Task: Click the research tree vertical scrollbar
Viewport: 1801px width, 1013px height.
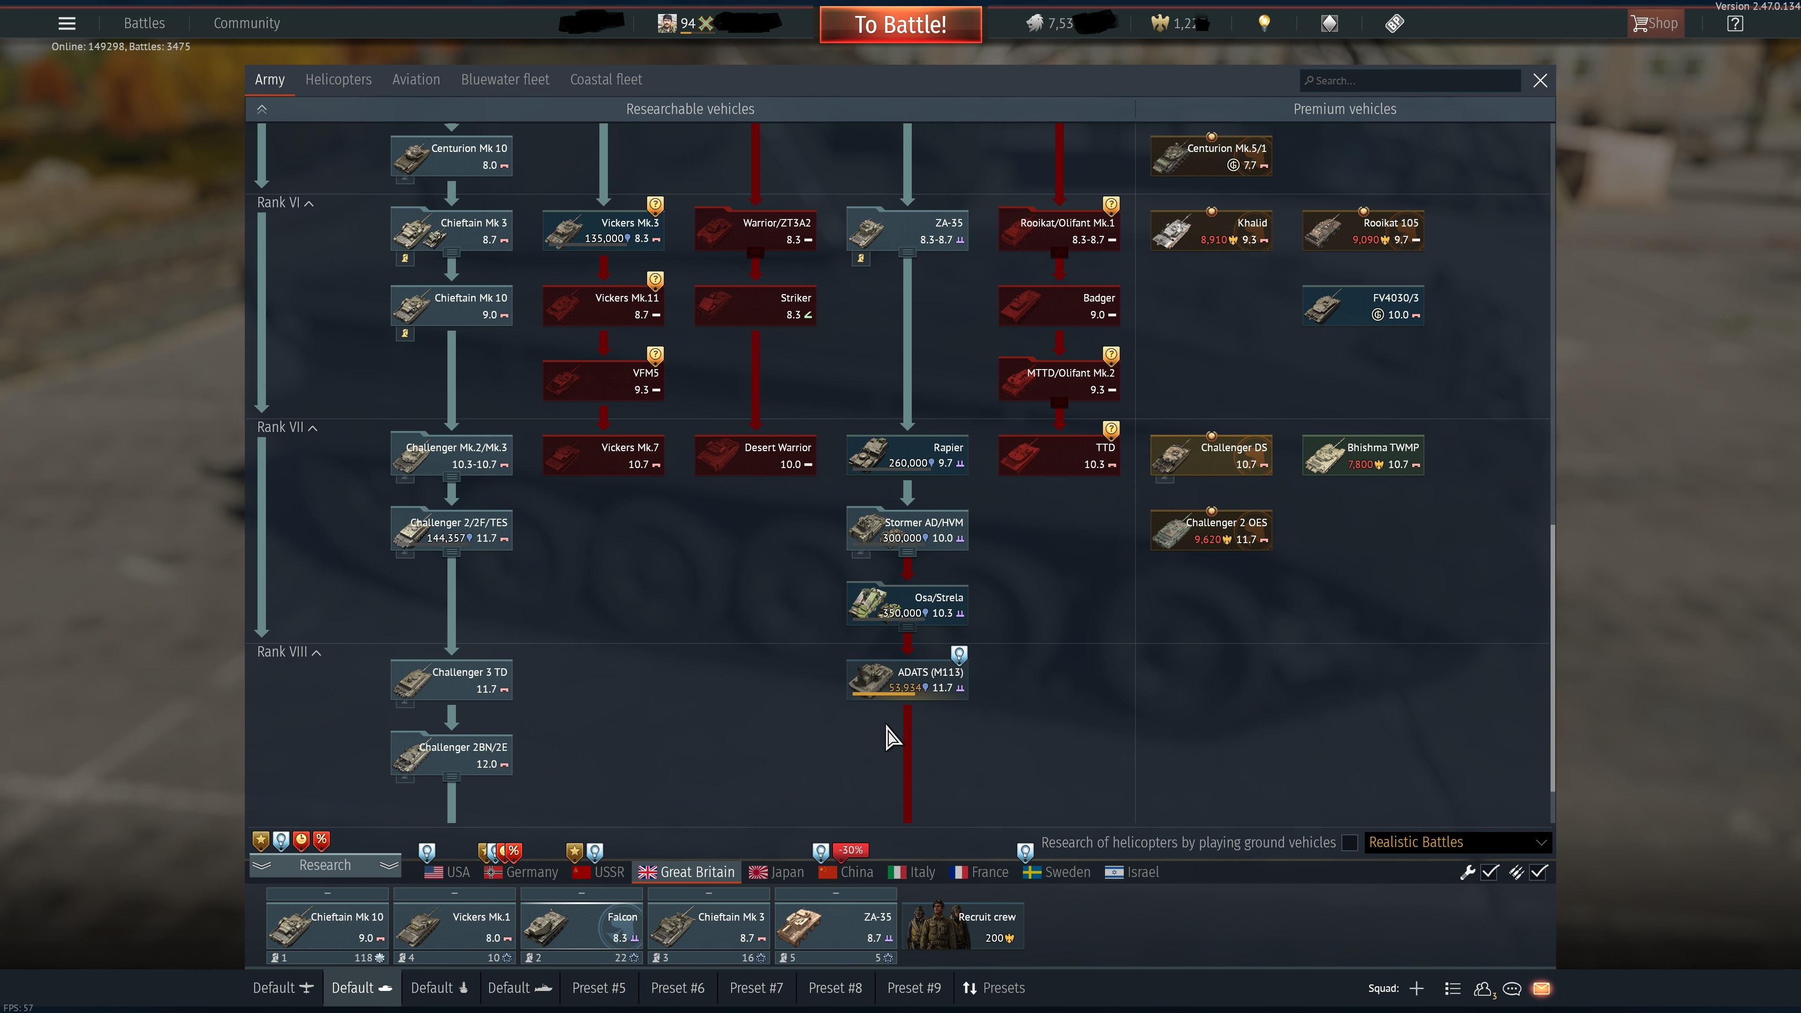Action: click(1552, 657)
